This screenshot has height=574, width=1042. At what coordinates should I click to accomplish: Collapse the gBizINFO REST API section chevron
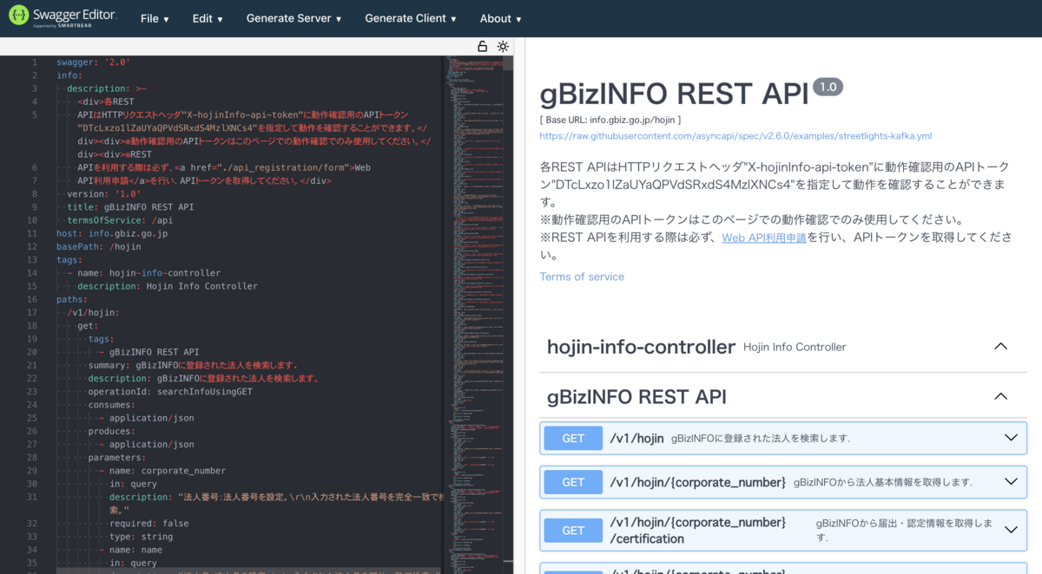[1000, 396]
